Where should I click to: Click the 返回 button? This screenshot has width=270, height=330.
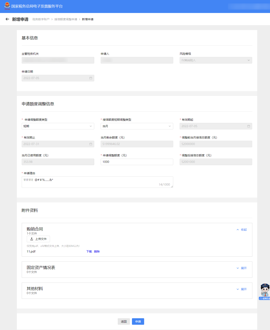(x=124, y=322)
